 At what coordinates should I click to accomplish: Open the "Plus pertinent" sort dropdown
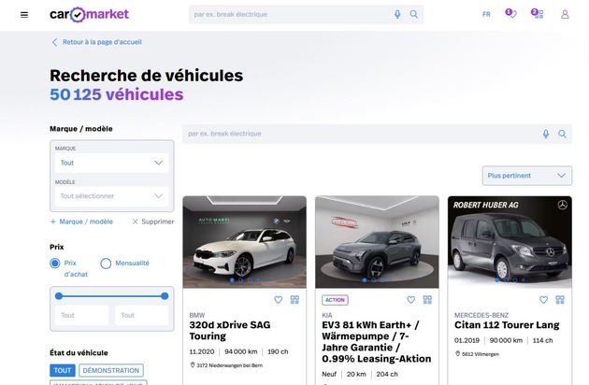point(527,176)
